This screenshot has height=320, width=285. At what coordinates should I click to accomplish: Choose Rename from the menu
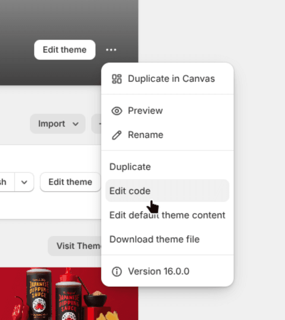[x=168, y=135]
